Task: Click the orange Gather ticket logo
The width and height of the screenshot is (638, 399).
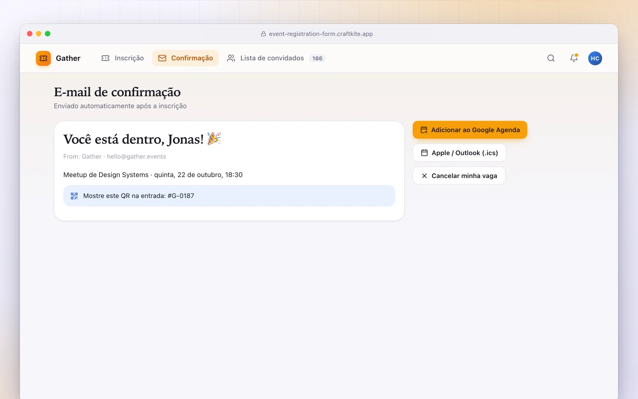Action: [x=43, y=58]
